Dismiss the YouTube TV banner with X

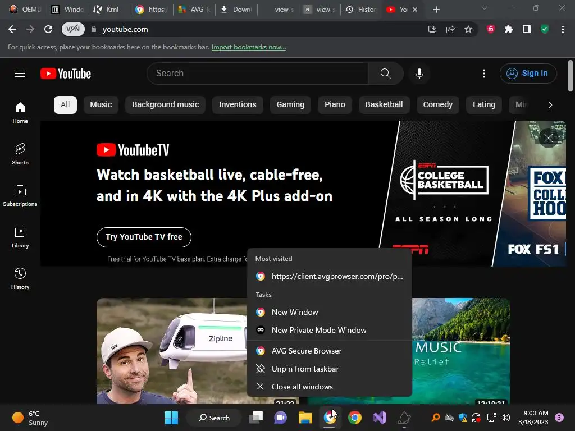coord(548,138)
